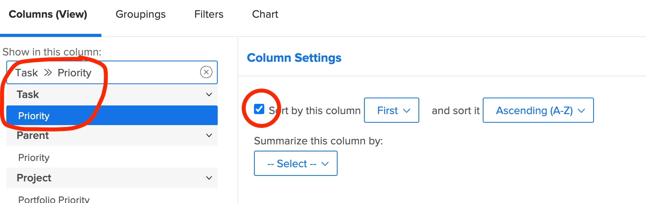Collapse the Project group chevron
Viewport: 646px width, 203px height.
pos(209,178)
